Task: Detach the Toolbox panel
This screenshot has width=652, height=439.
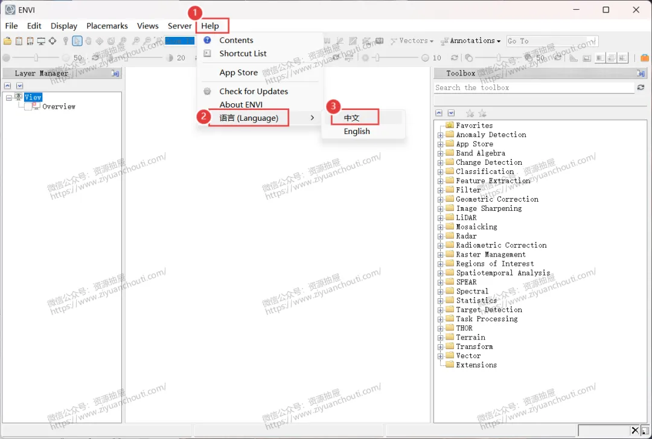Action: pyautogui.click(x=641, y=73)
